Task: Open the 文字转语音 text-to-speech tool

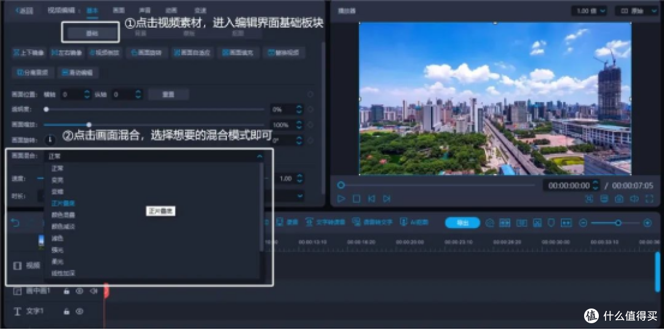Action: coord(325,222)
